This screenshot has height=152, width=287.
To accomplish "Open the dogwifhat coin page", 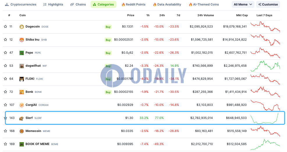I will [33, 66].
